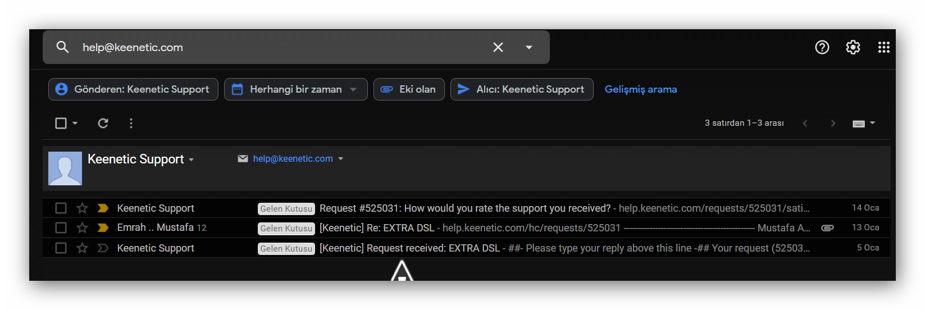This screenshot has width=925, height=310.
Task: Star the Request received: EXTRA DSL email
Action: 82,248
